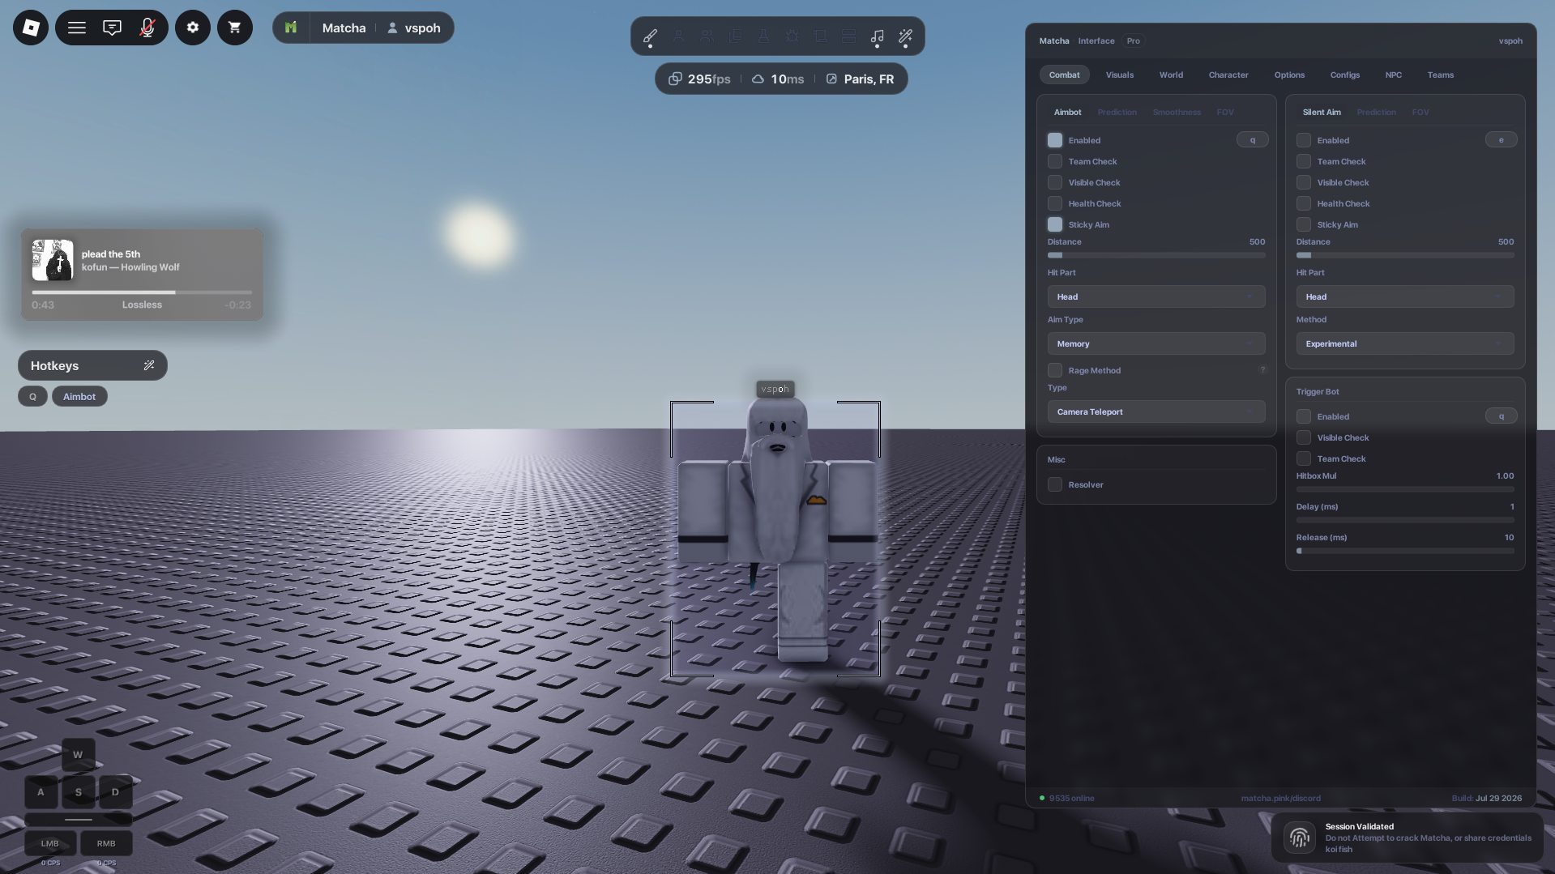Open the Silent Aim FOV sub-tab
The width and height of the screenshot is (1555, 874).
coord(1420,112)
